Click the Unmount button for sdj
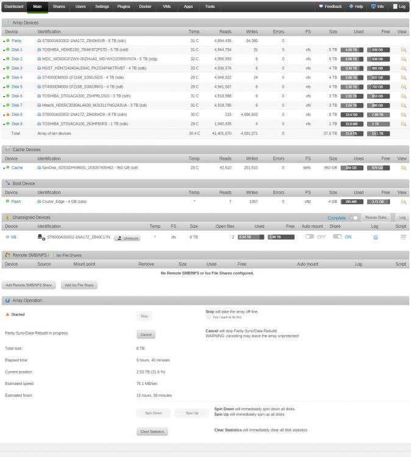This screenshot has height=457, width=411. pos(127,238)
